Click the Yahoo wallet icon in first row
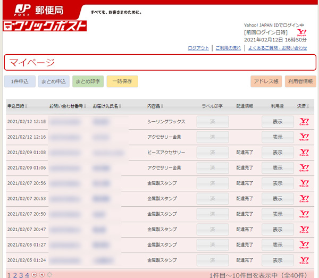The height and width of the screenshot is (278, 319). [x=304, y=122]
